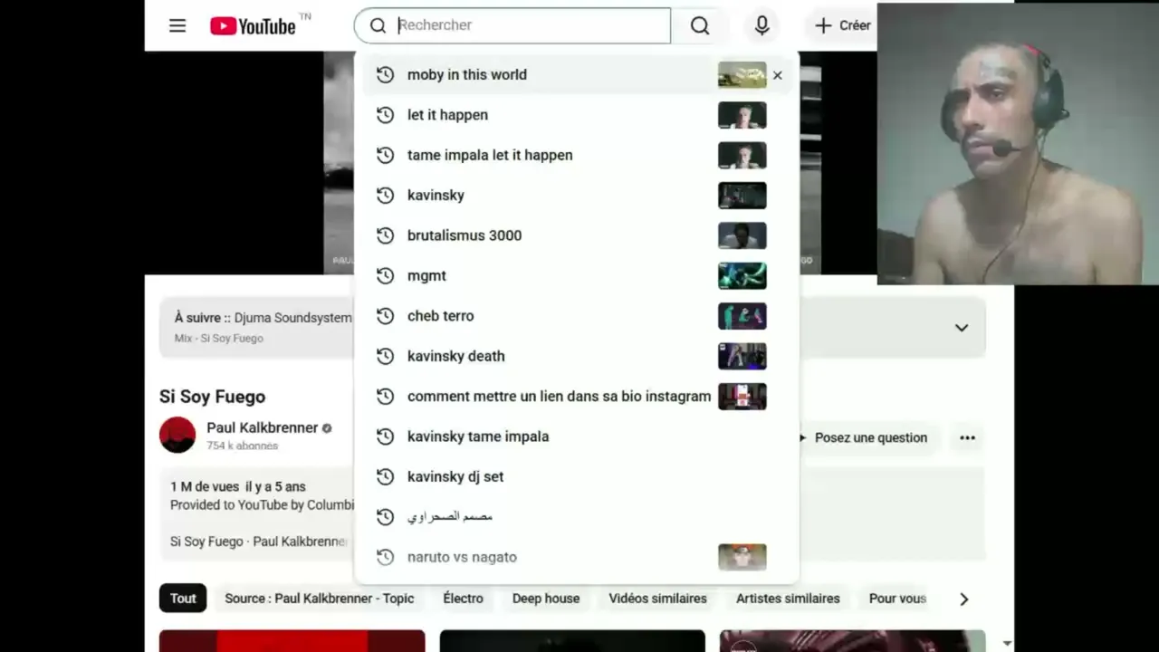Go to YouTube home via logo
Image resolution: width=1159 pixels, height=652 pixels.
(x=253, y=25)
